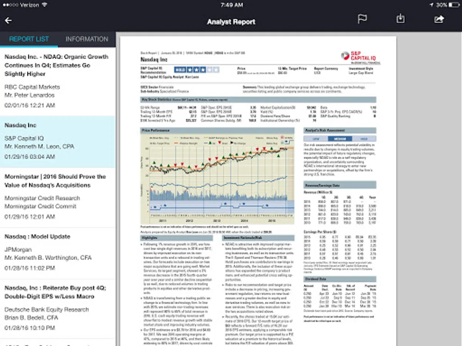Go back using the left arrow
The height and width of the screenshot is (346, 462).
coord(8,21)
